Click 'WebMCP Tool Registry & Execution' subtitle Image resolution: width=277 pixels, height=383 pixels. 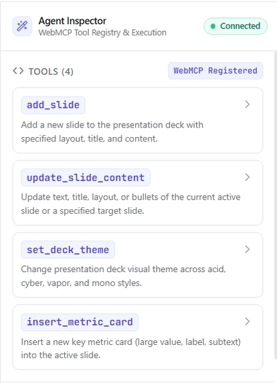coord(102,33)
